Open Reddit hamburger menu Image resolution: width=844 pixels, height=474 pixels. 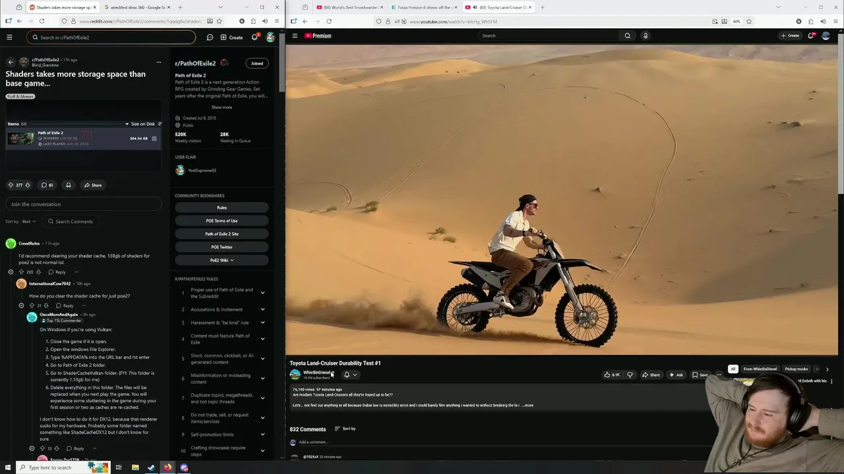9,37
